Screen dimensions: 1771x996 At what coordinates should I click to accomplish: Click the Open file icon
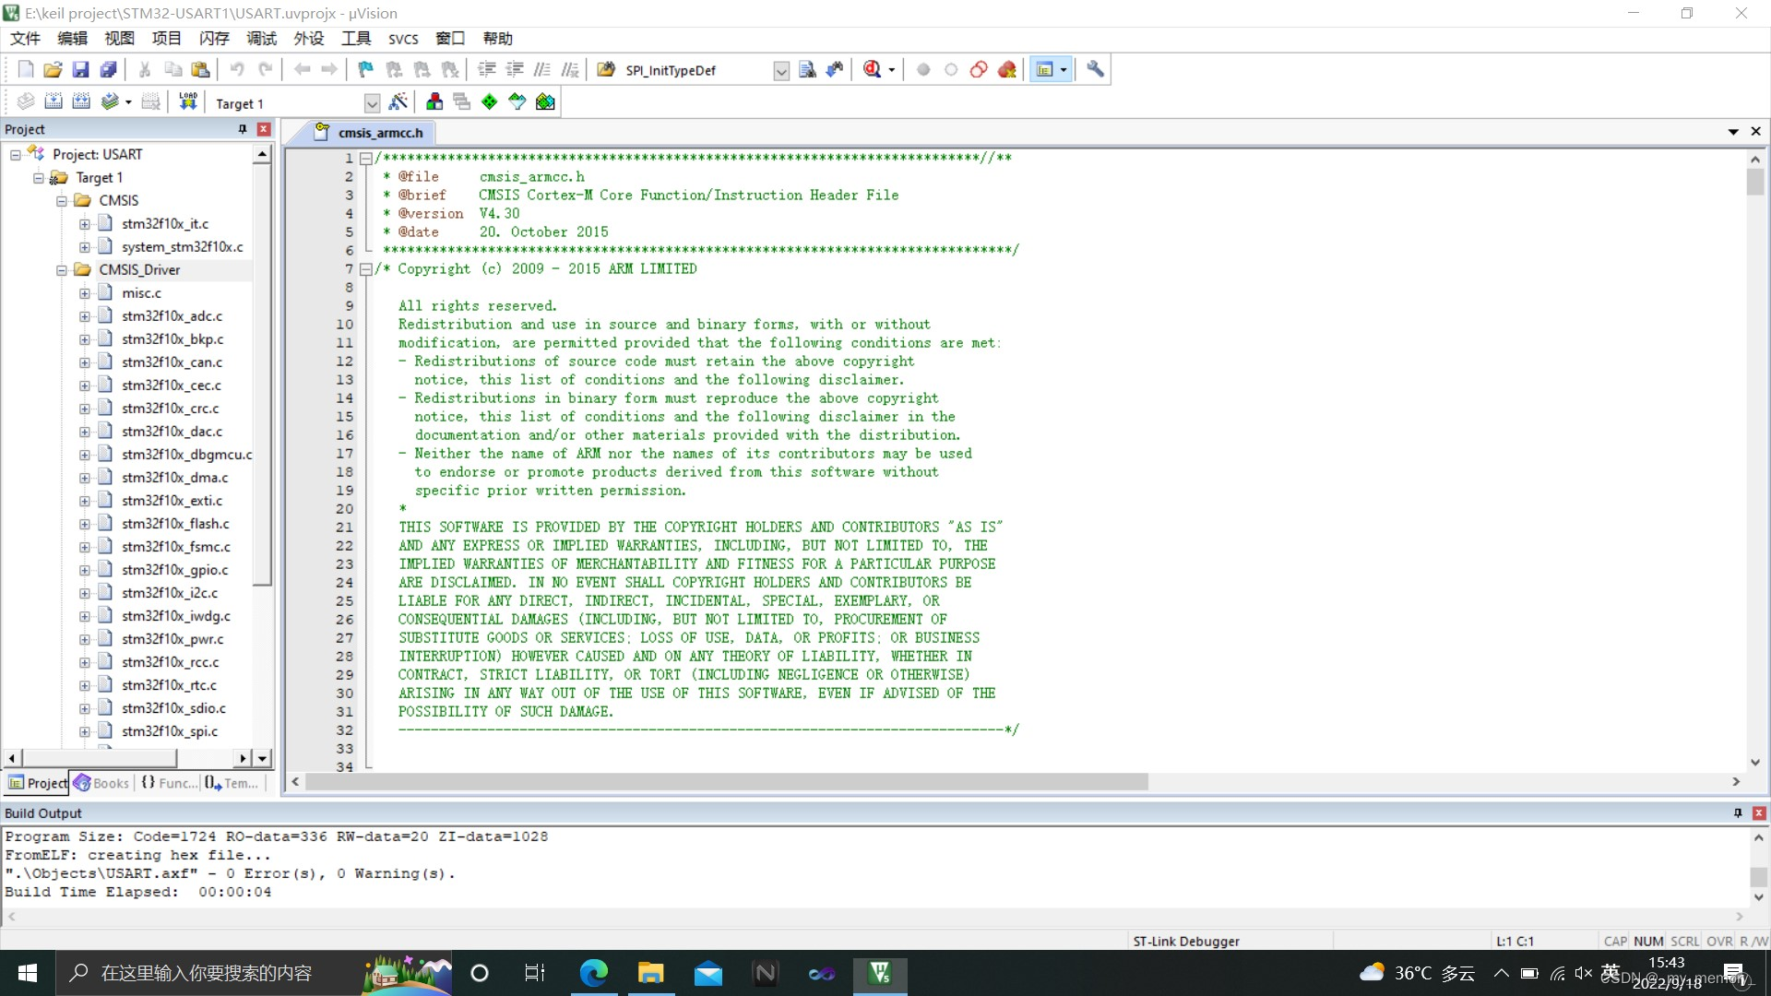coord(53,69)
